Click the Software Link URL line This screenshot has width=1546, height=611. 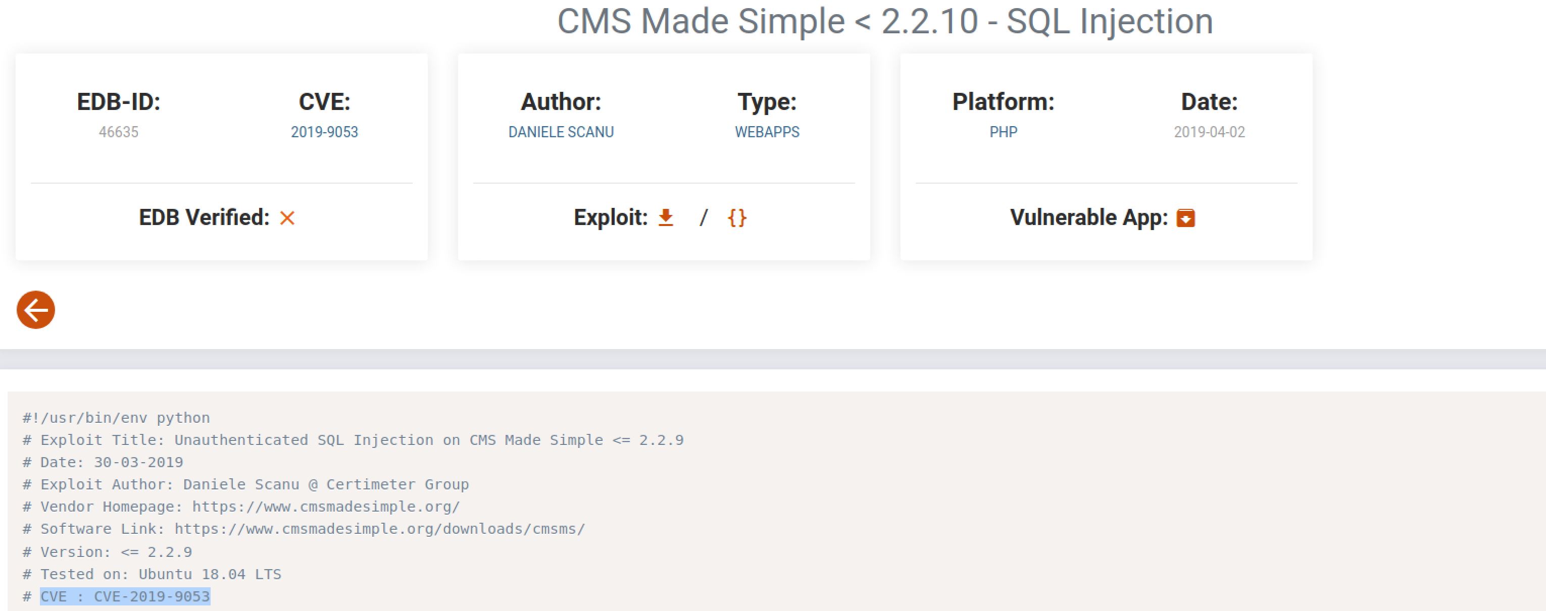(304, 529)
